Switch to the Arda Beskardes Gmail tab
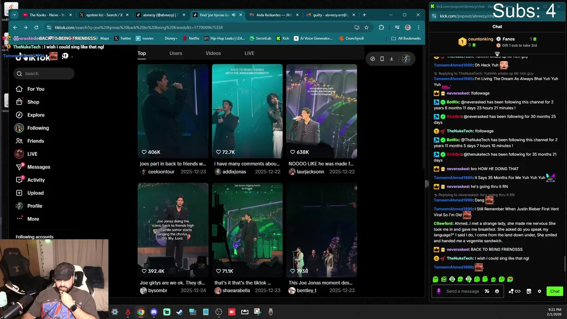Viewport: 567px width, 319px height. tap(275, 15)
